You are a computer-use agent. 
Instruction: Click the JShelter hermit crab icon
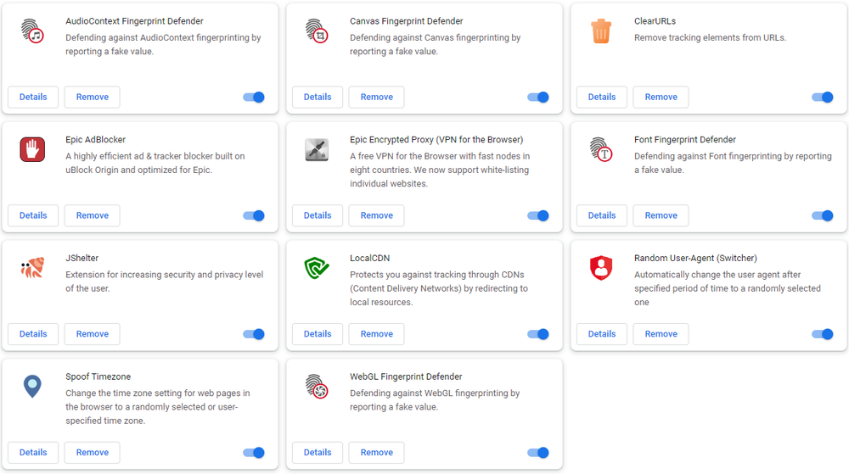[x=32, y=268]
